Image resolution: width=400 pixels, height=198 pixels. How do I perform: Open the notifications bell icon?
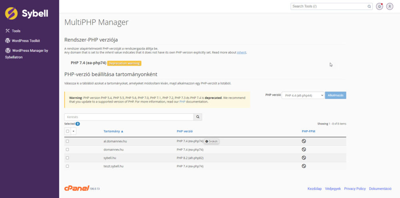(380, 6)
